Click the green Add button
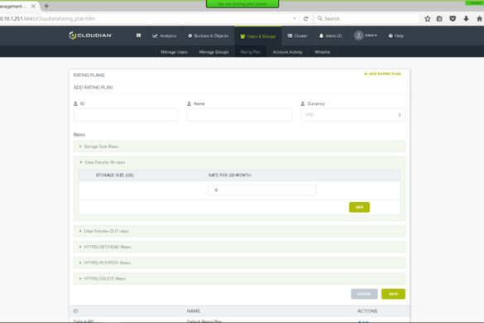The height and width of the screenshot is (323, 484). coord(359,207)
